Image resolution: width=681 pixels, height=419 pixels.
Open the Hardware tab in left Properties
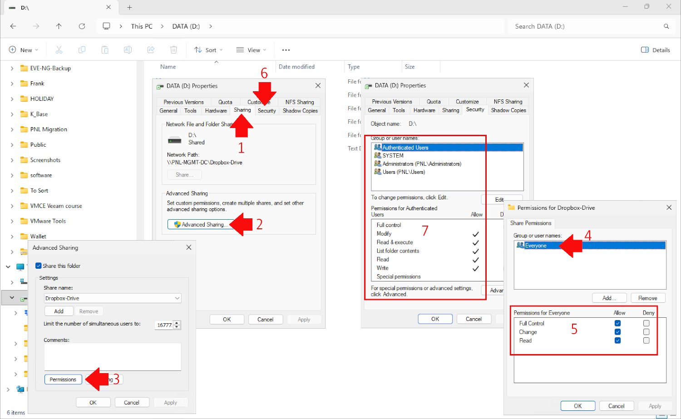(x=216, y=111)
